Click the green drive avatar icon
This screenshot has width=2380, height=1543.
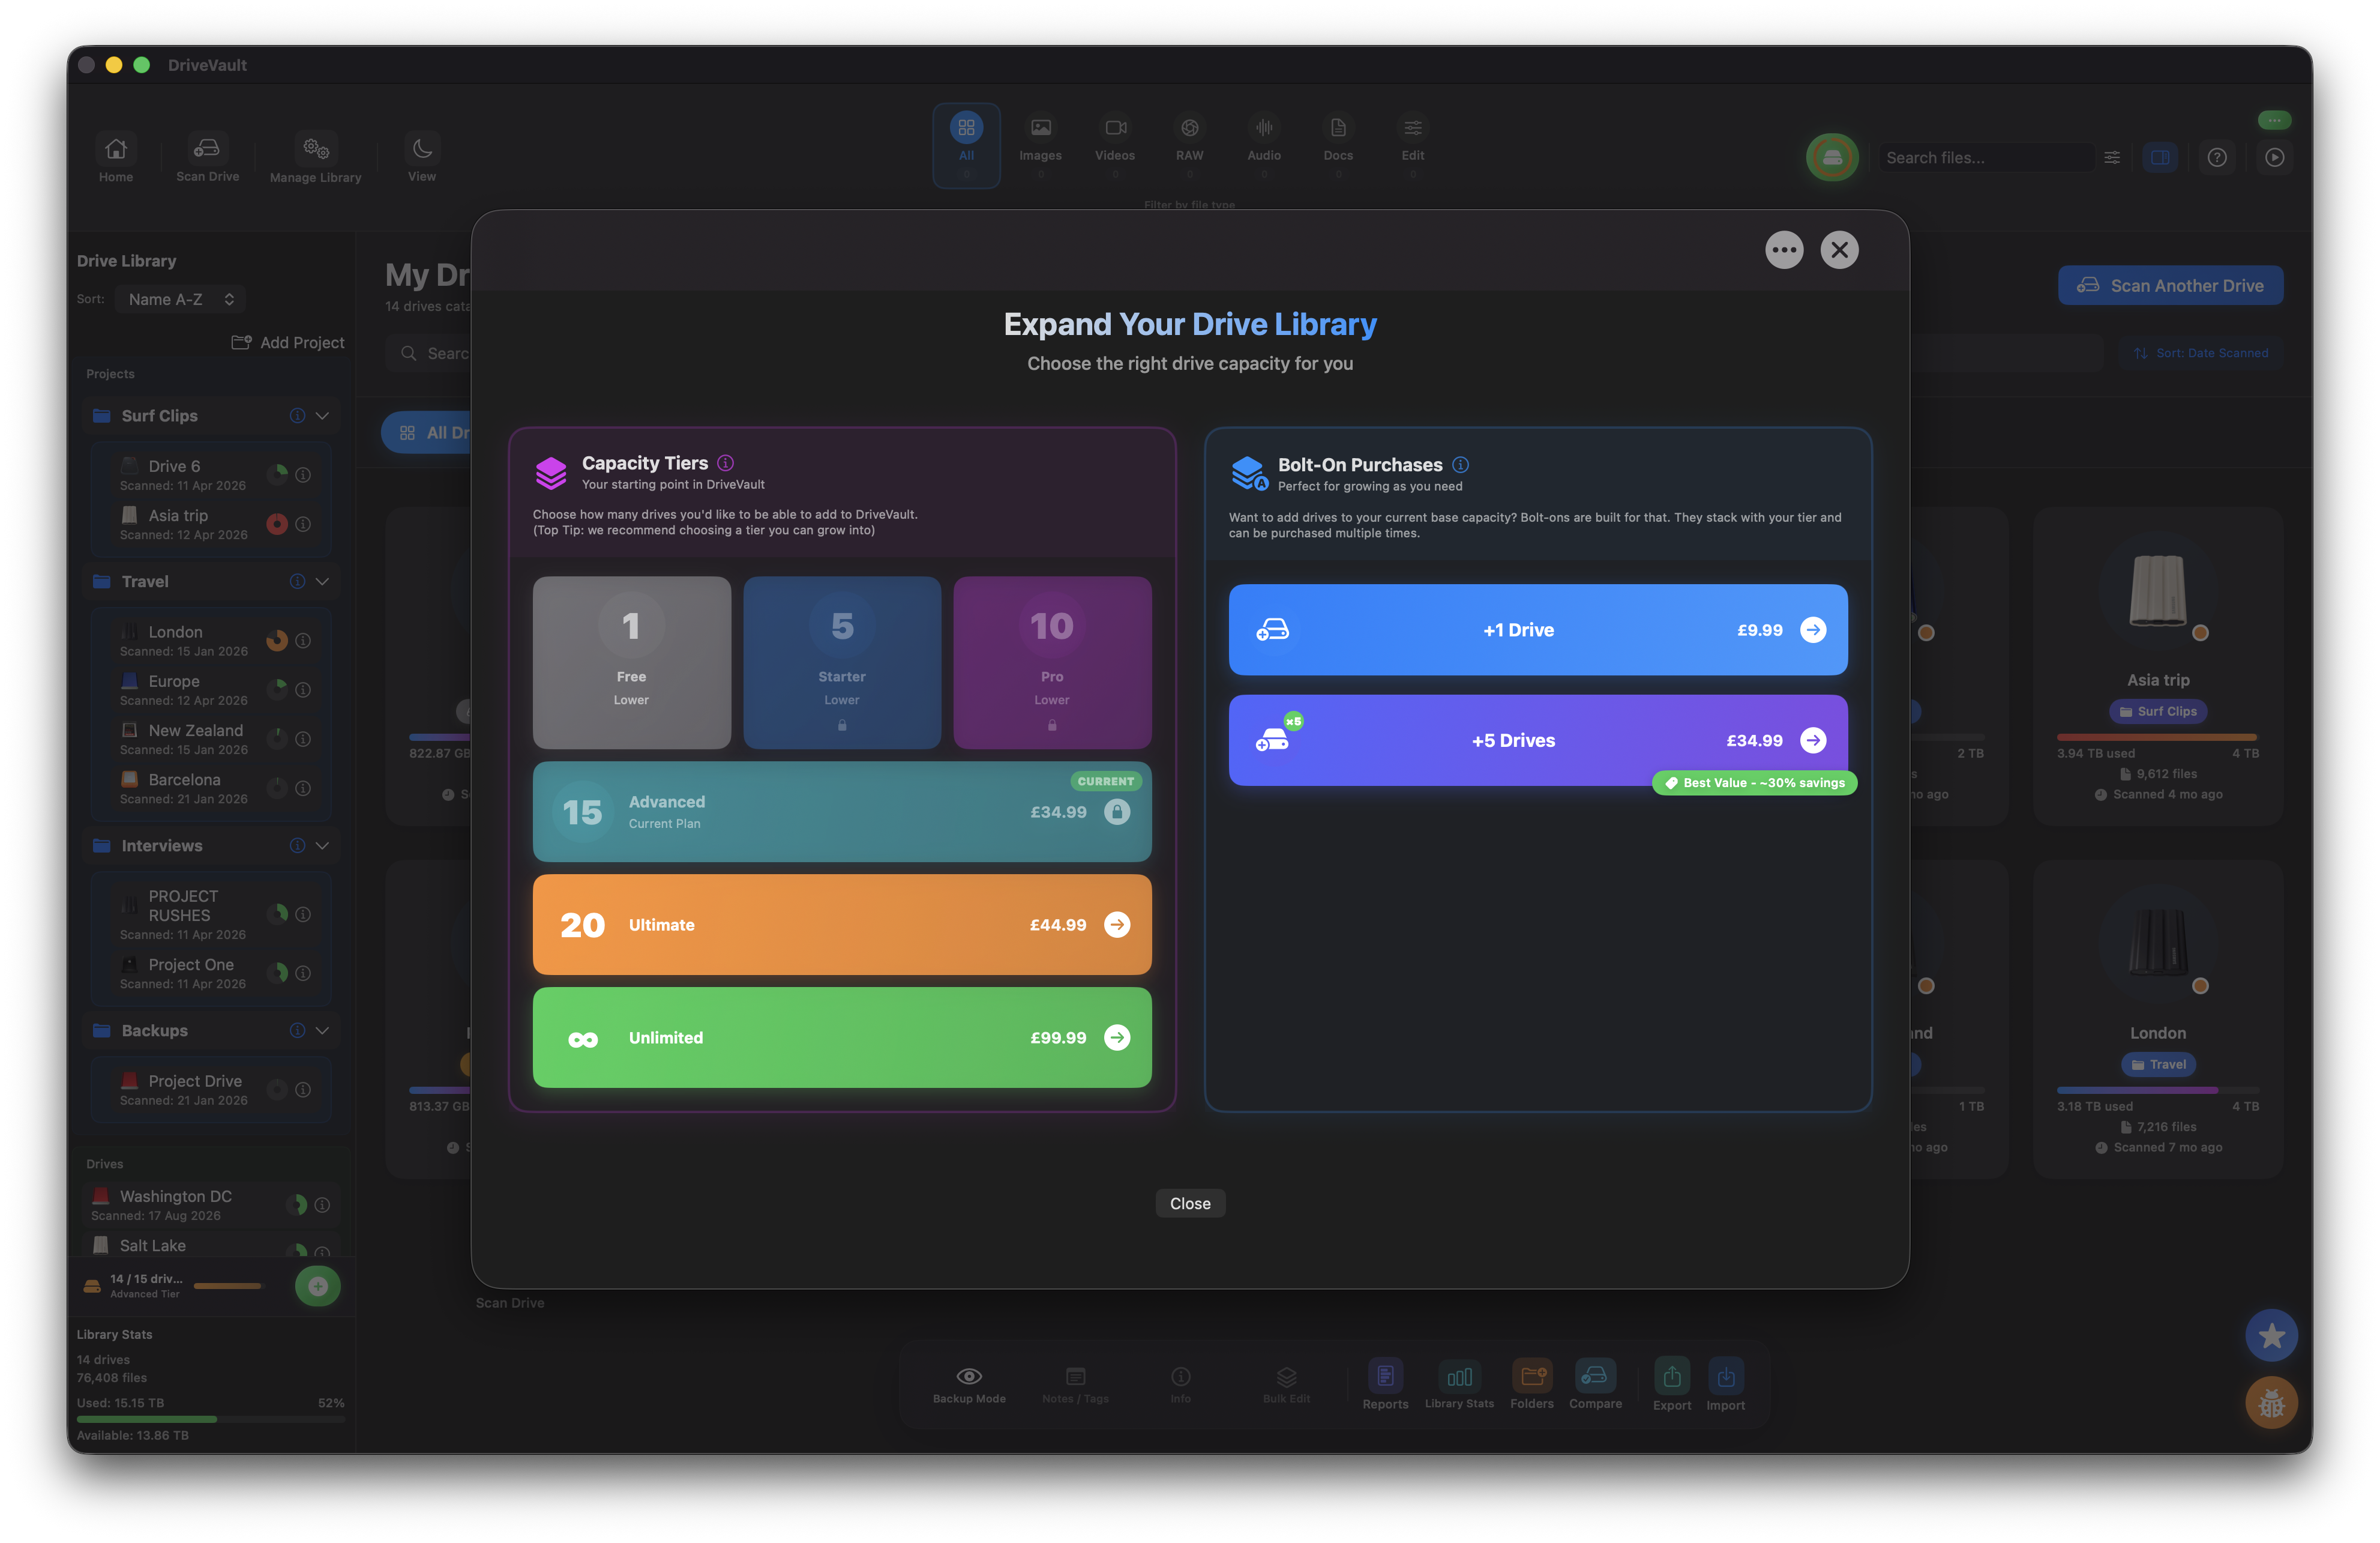[1832, 158]
